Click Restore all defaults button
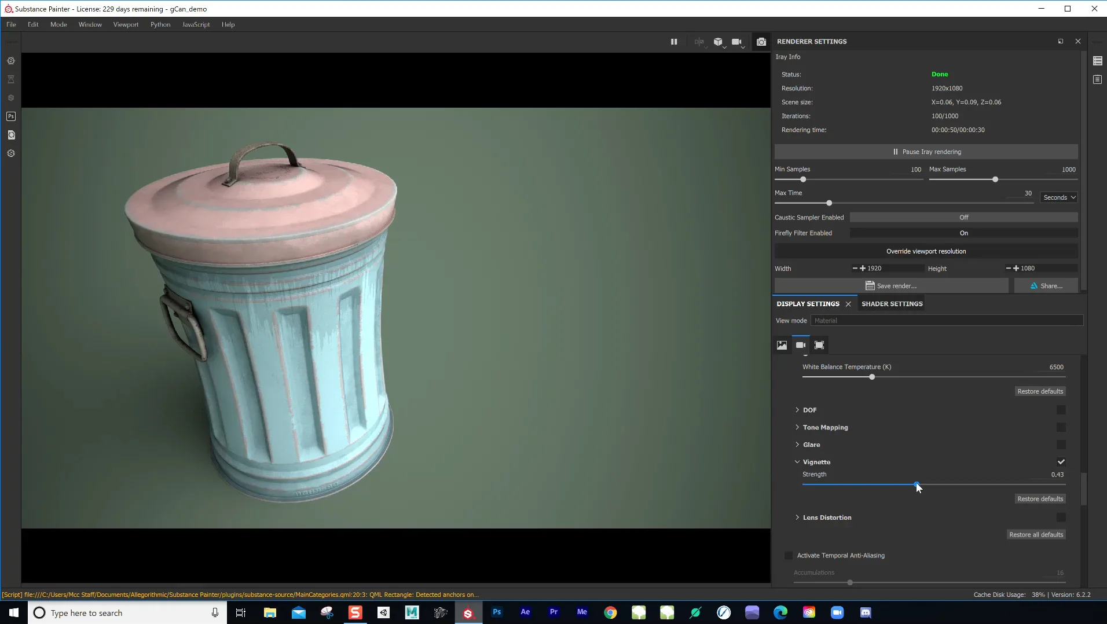The image size is (1107, 624). tap(1036, 535)
